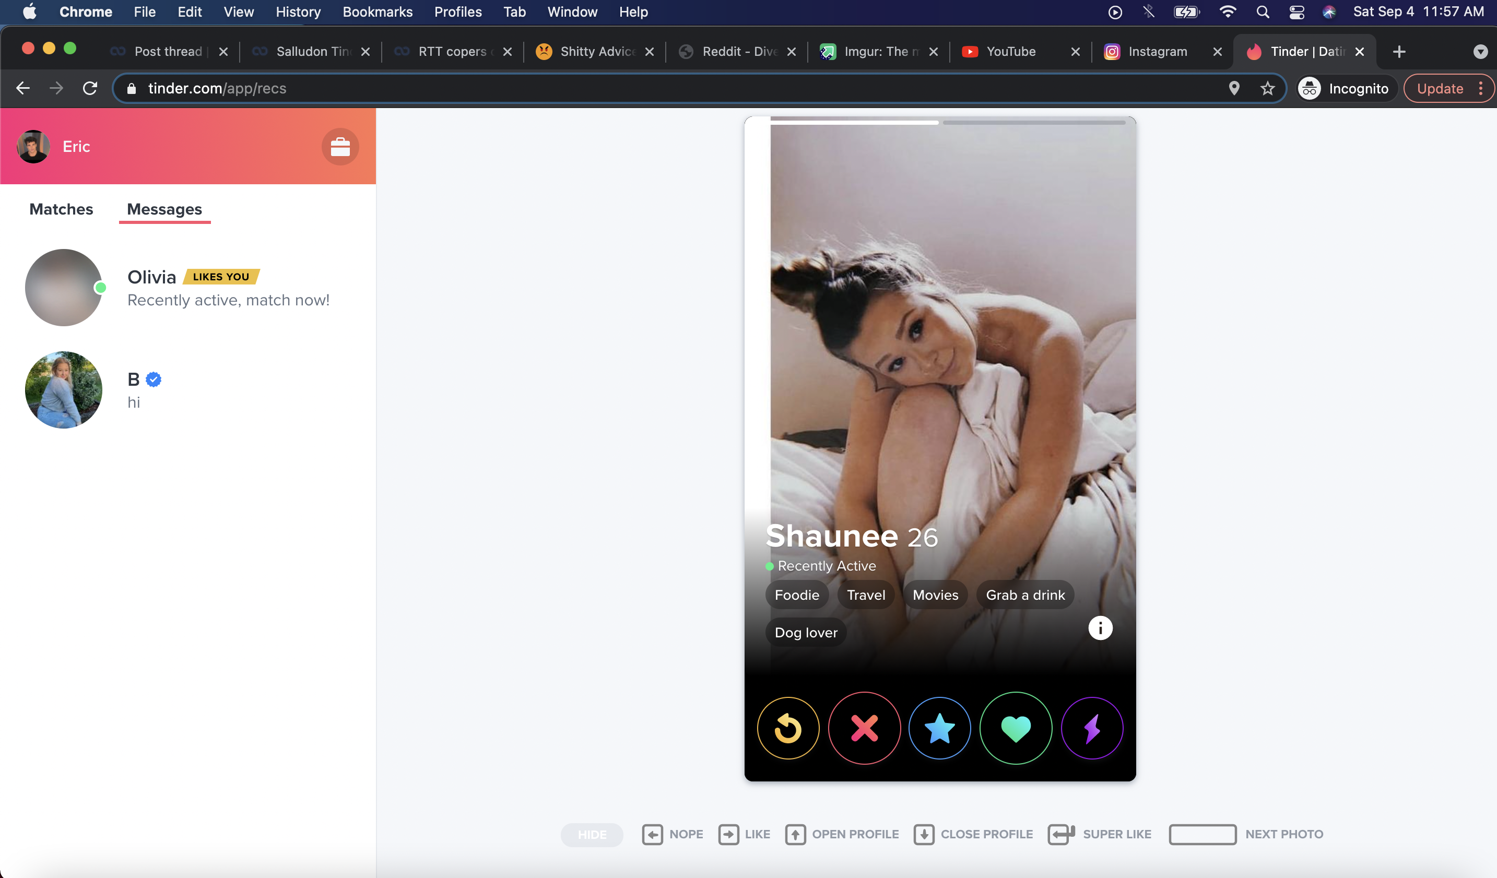Screen dimensions: 1497x878
Task: Click the blue Super Like star
Action: [939, 728]
